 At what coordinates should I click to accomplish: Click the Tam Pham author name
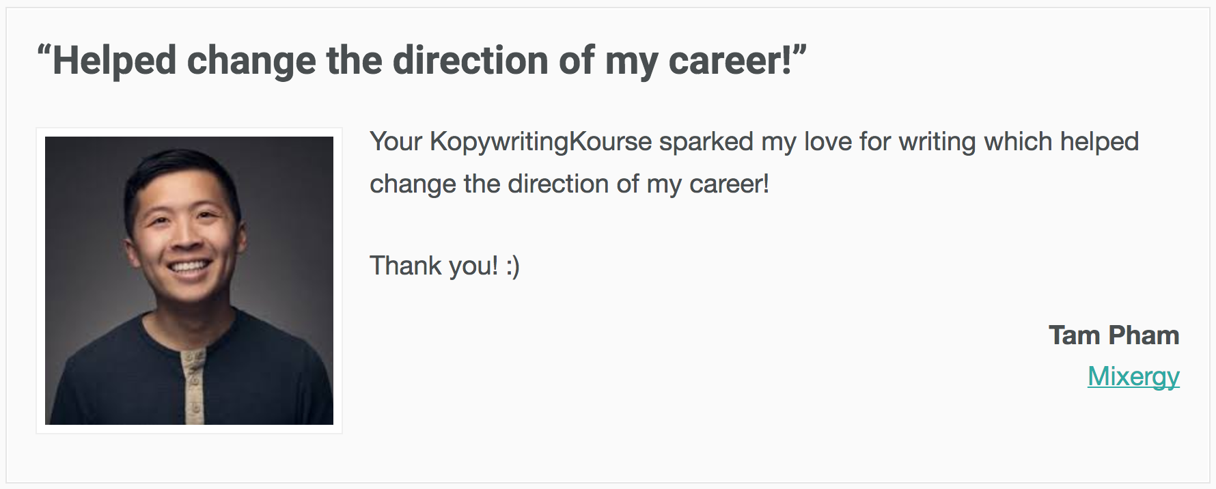click(1114, 335)
